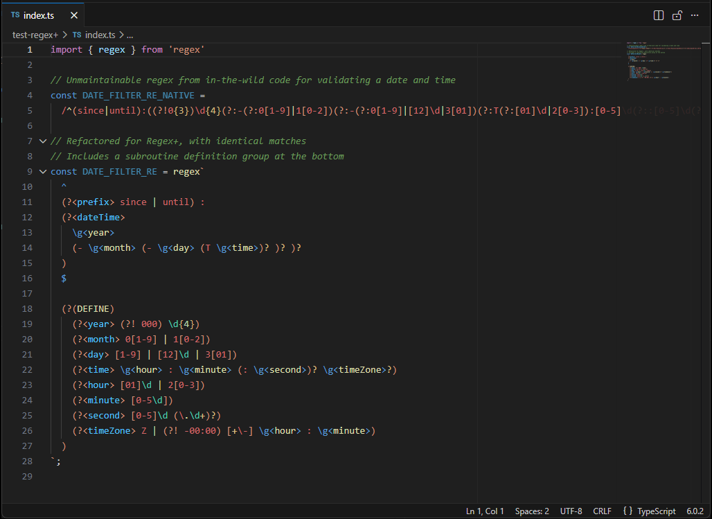Close the index.ts tab
The image size is (712, 519).
pos(74,15)
